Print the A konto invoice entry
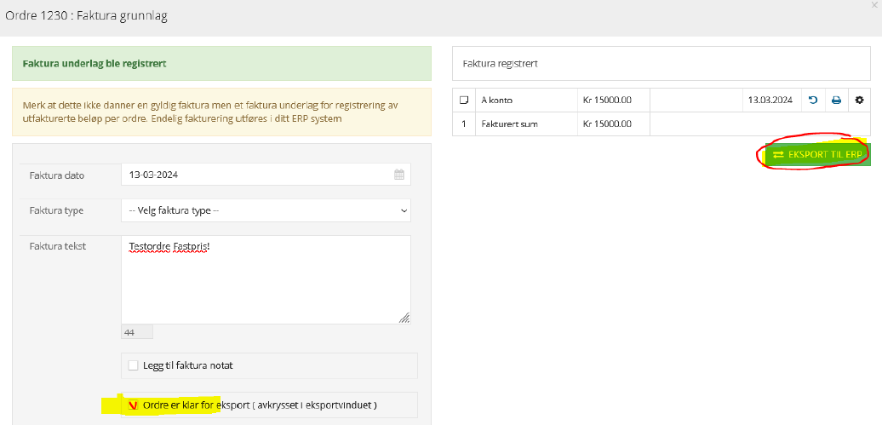This screenshot has height=425, width=882. (836, 101)
